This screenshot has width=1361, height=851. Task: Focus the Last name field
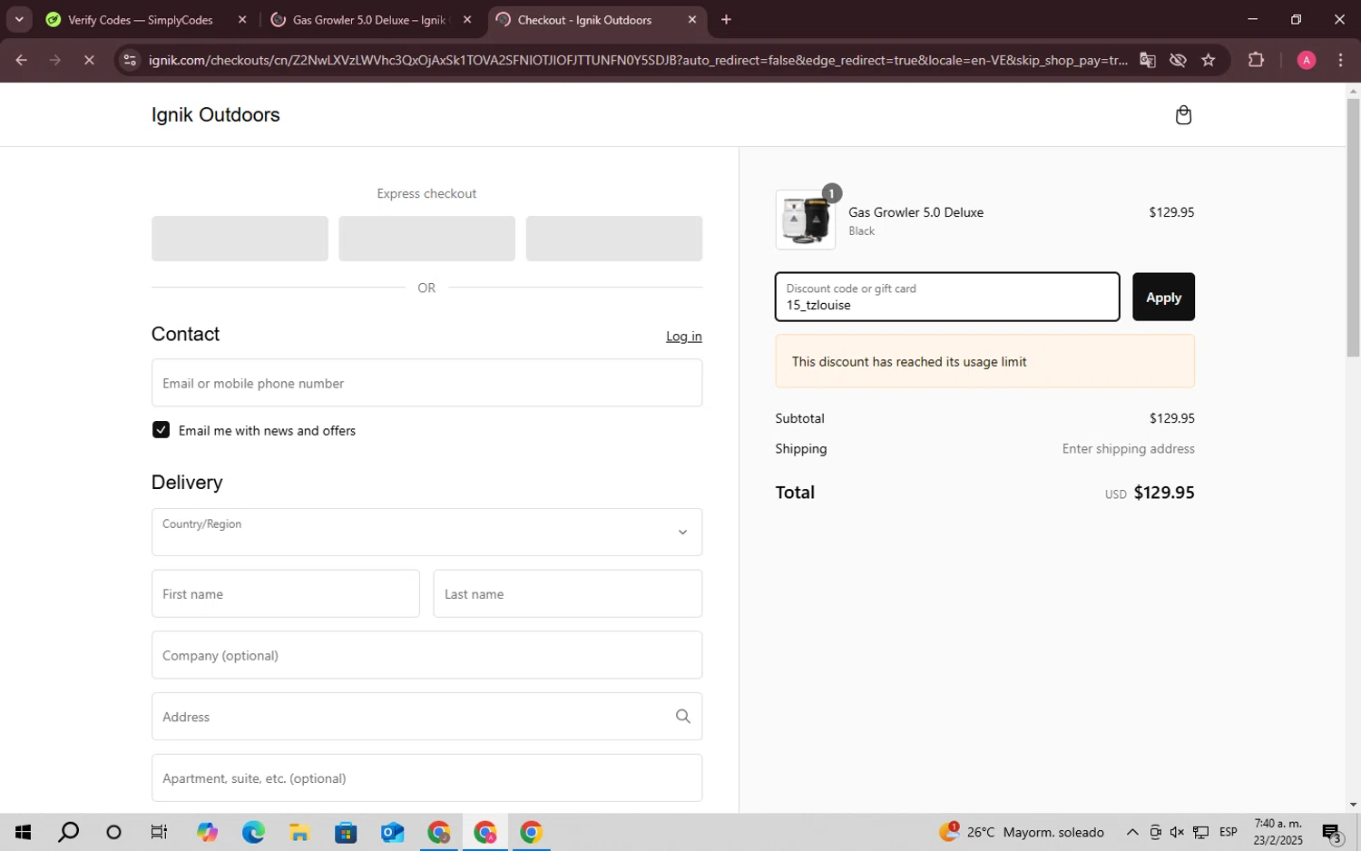568,593
